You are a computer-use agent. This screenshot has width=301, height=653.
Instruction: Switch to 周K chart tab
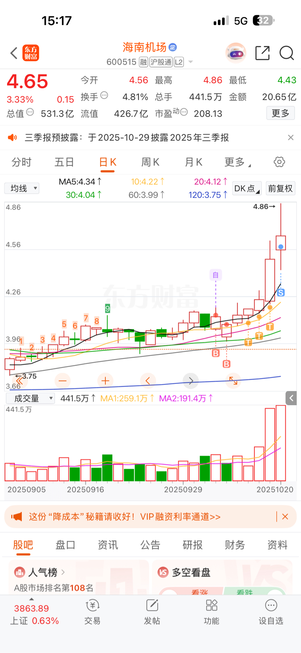click(150, 162)
